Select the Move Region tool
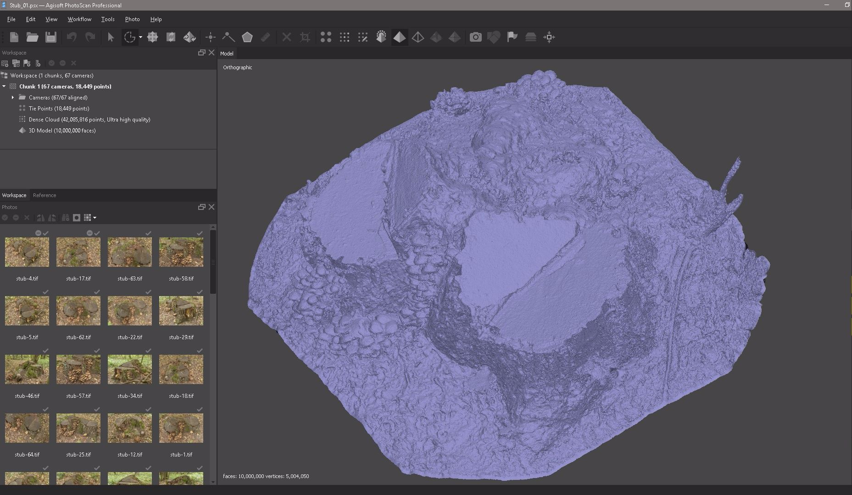This screenshot has width=852, height=495. (153, 37)
